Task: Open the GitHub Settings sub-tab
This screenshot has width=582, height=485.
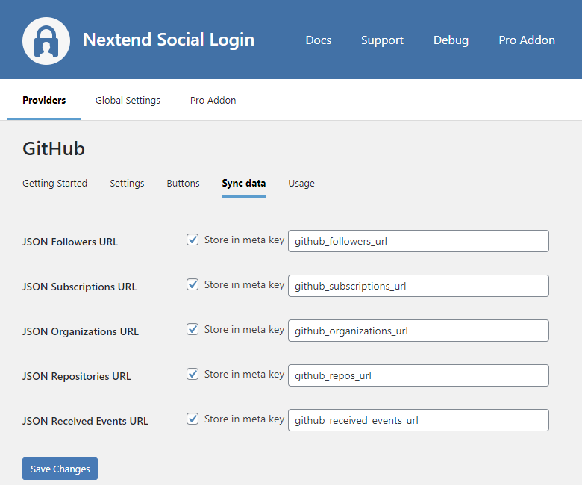Action: pyautogui.click(x=127, y=183)
